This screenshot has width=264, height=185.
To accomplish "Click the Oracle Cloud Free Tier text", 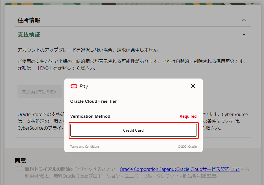I will [x=93, y=101].
